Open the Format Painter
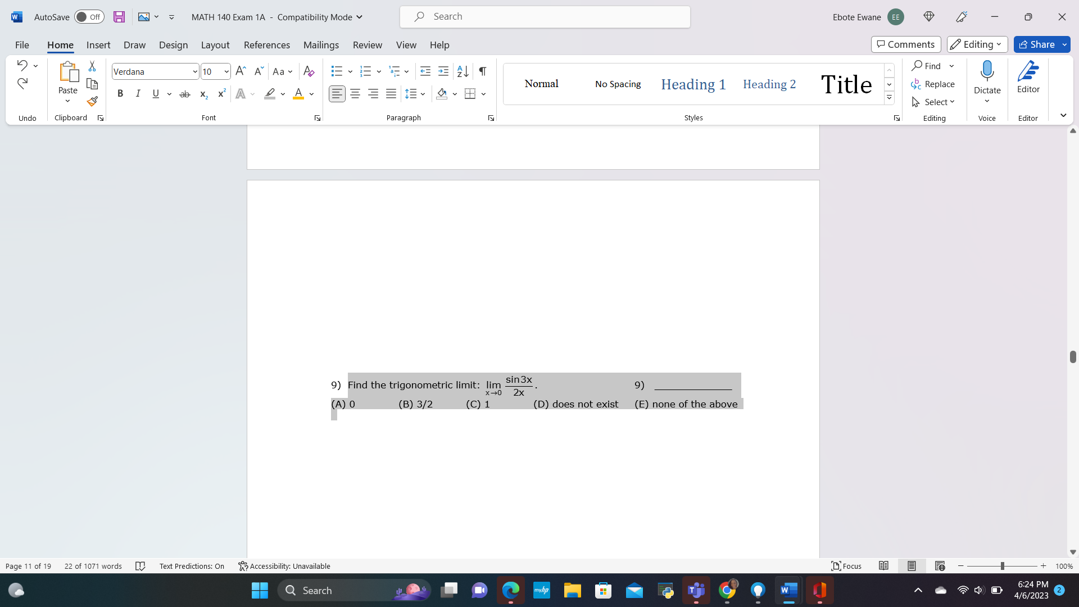This screenshot has width=1079, height=607. 92,102
